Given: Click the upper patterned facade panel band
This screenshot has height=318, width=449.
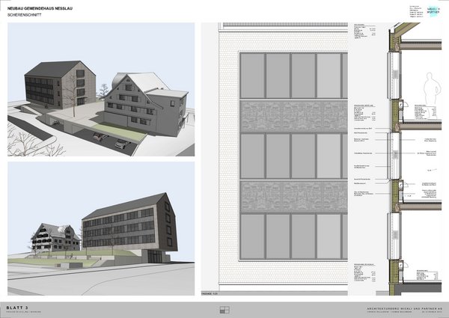Looking at the screenshot, I should click(x=293, y=116).
